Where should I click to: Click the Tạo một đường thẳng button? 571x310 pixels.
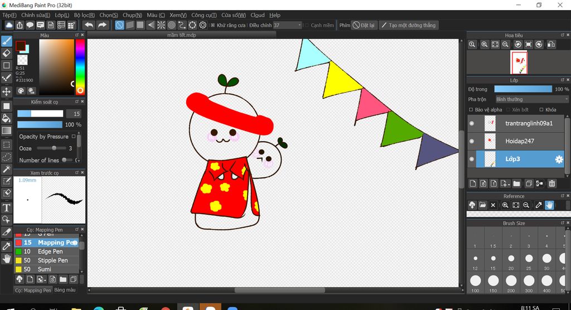pos(408,25)
